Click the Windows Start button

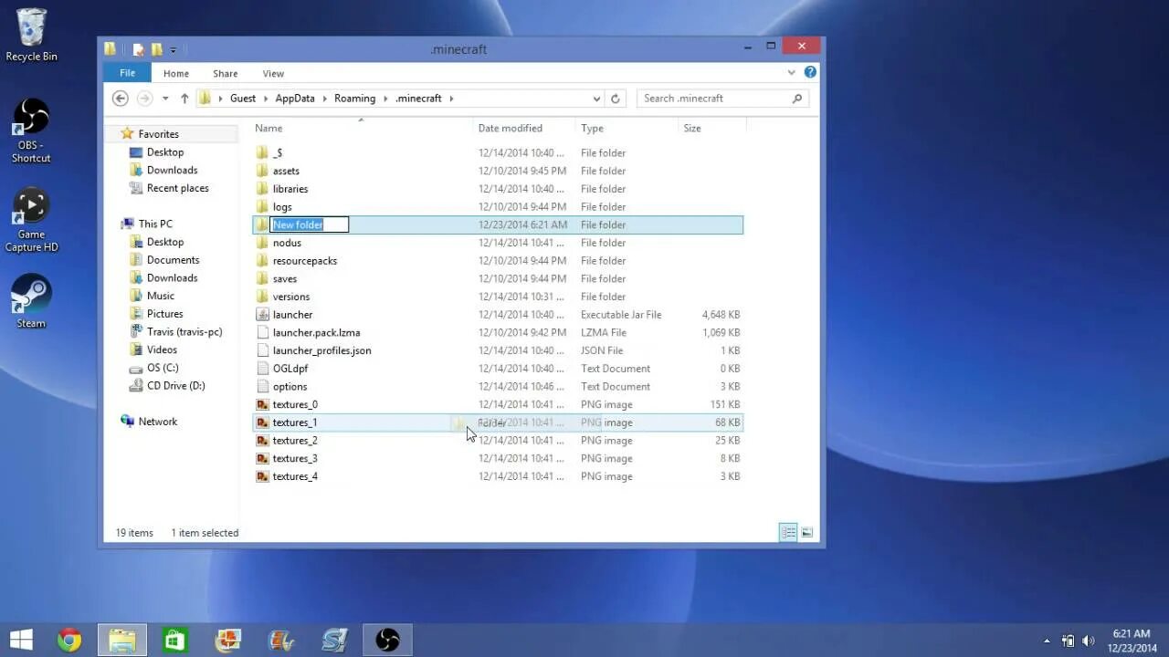point(21,640)
